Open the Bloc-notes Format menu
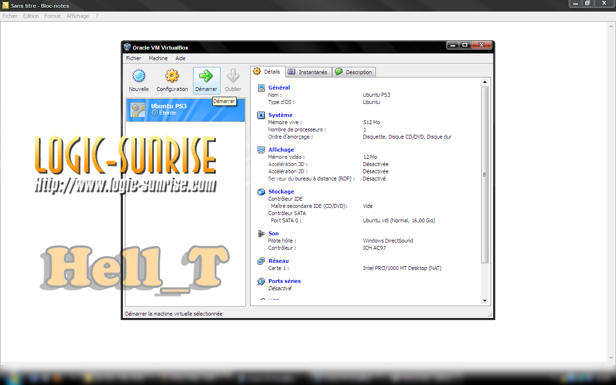Viewport: 616px width, 385px height. pyautogui.click(x=52, y=16)
